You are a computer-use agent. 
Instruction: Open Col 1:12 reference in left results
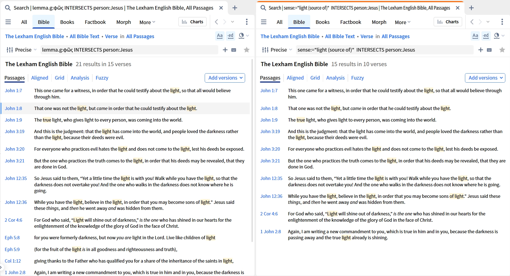(x=13, y=261)
